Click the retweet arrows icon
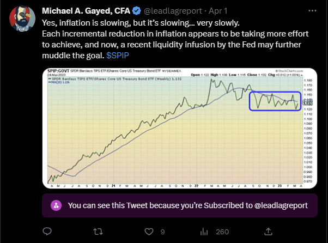The width and height of the screenshot is (328, 243). (x=98, y=232)
